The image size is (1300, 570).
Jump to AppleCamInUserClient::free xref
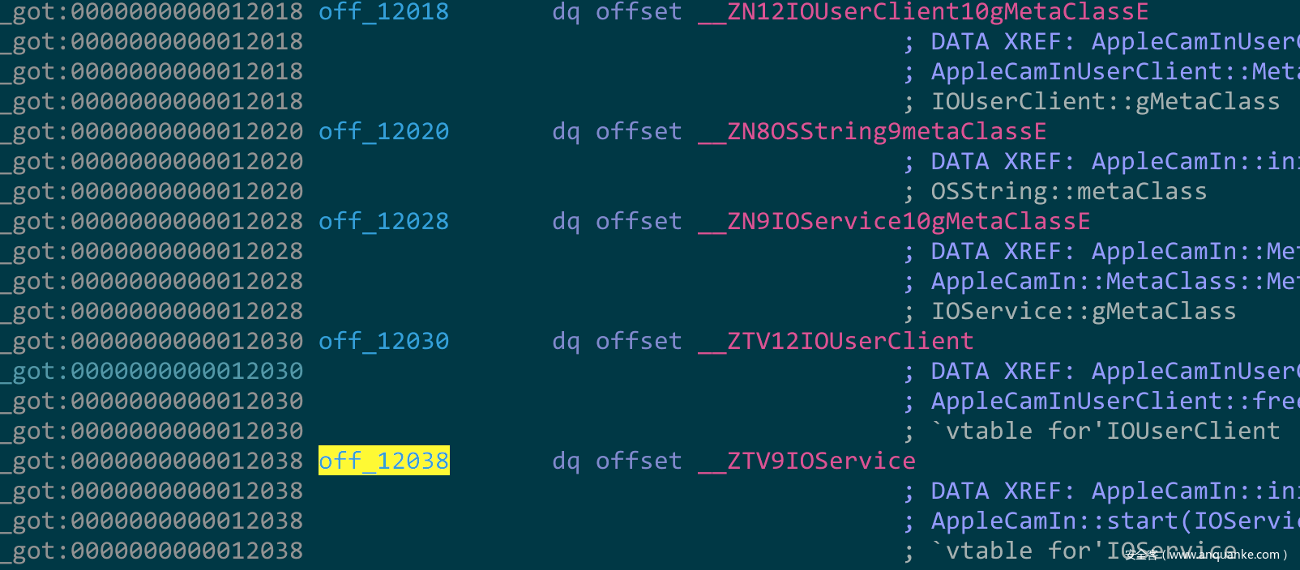(1115, 401)
